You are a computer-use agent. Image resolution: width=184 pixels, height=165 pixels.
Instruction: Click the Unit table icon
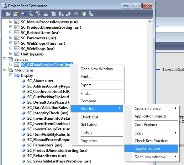[17, 54]
